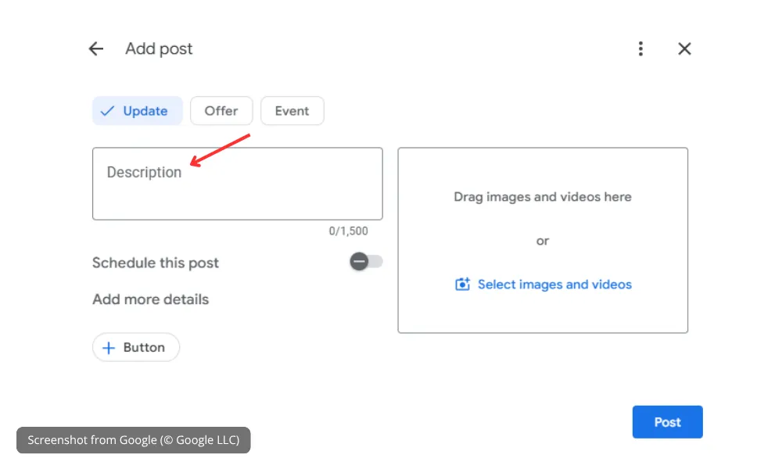The height and width of the screenshot is (469, 782).
Task: Click the back arrow to exit Add post
Action: (x=95, y=48)
